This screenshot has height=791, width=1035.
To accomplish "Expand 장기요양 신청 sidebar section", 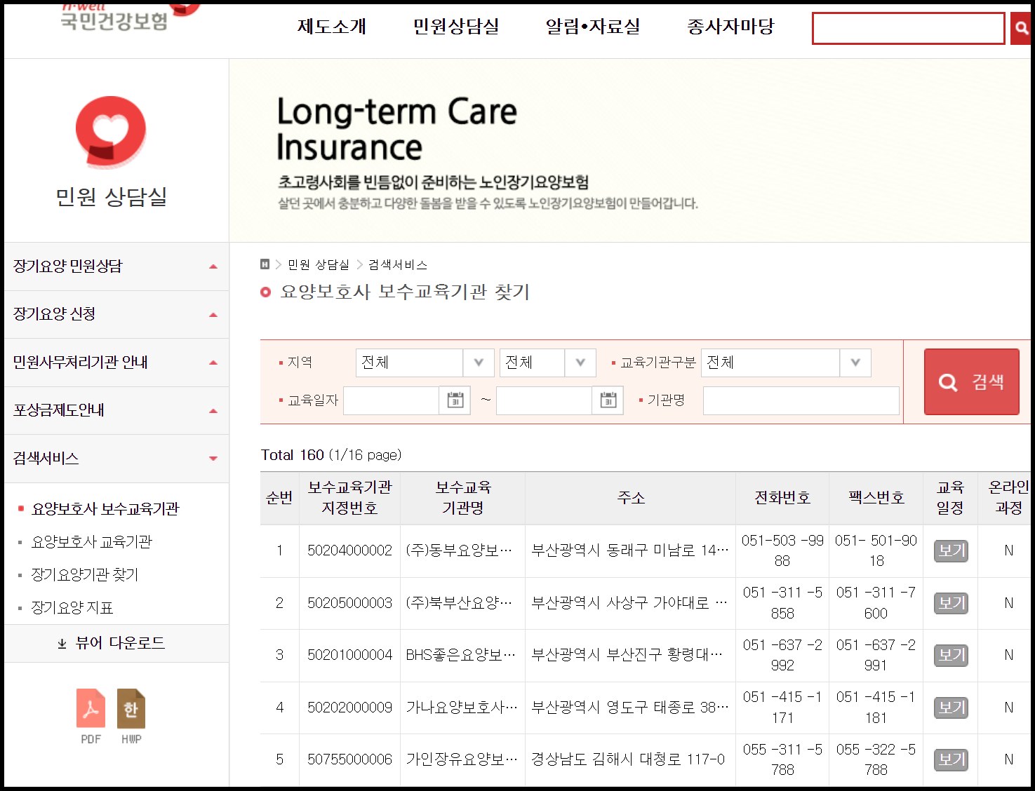I will coord(116,314).
